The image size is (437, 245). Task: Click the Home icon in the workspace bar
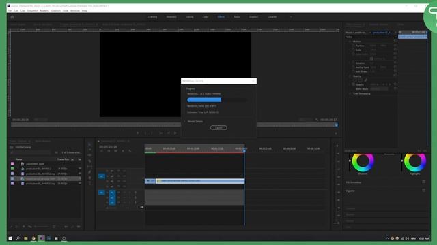(x=12, y=17)
